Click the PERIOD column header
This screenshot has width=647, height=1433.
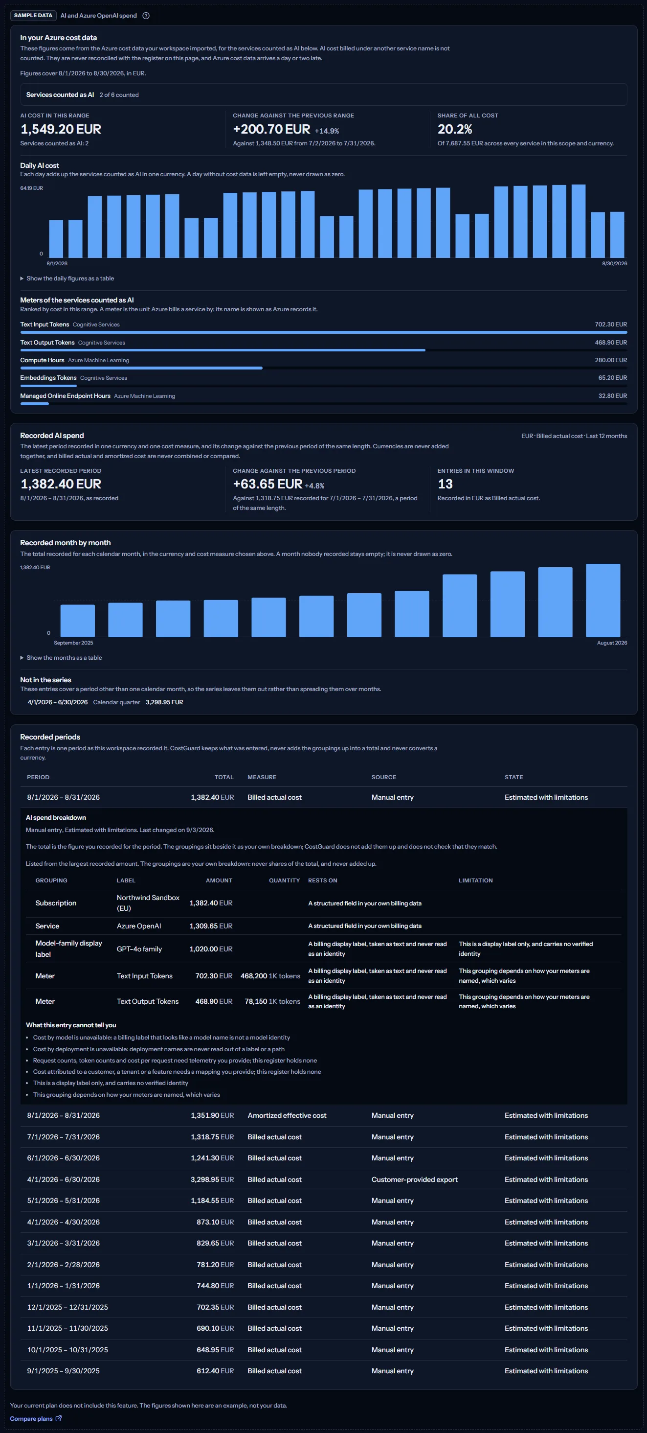point(38,777)
